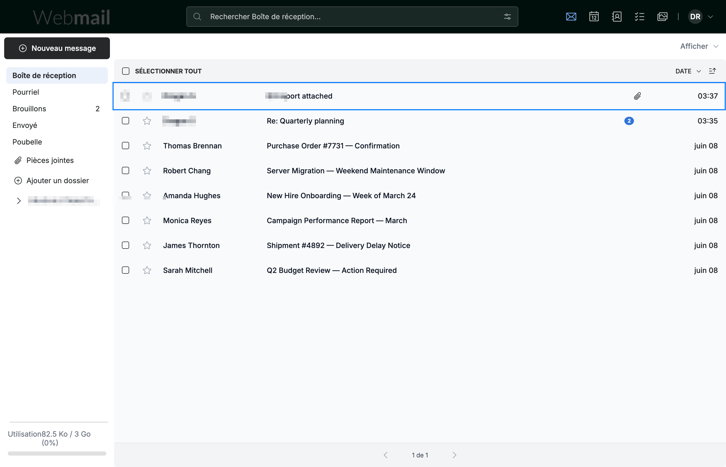Check the Re: Quarterly planning message box

(125, 121)
